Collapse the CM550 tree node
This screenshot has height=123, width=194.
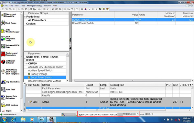[x=27, y=64]
